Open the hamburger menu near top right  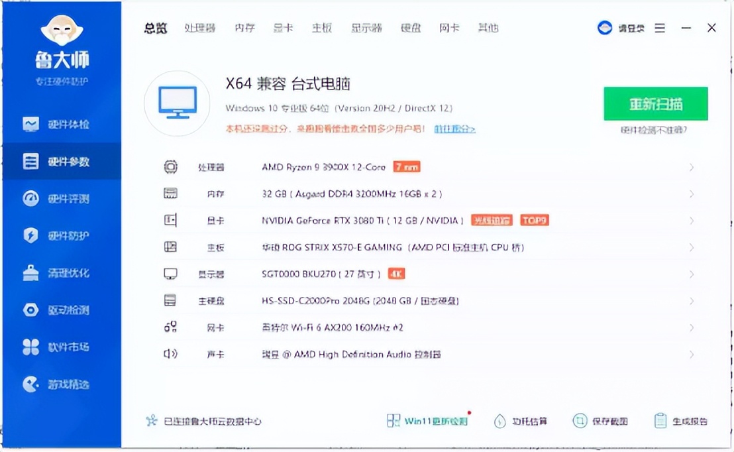(x=660, y=28)
